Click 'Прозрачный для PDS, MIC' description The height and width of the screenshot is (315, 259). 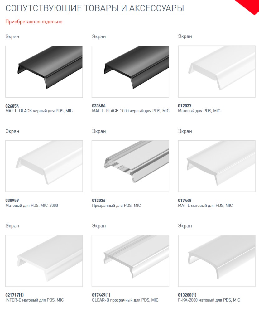point(117,206)
